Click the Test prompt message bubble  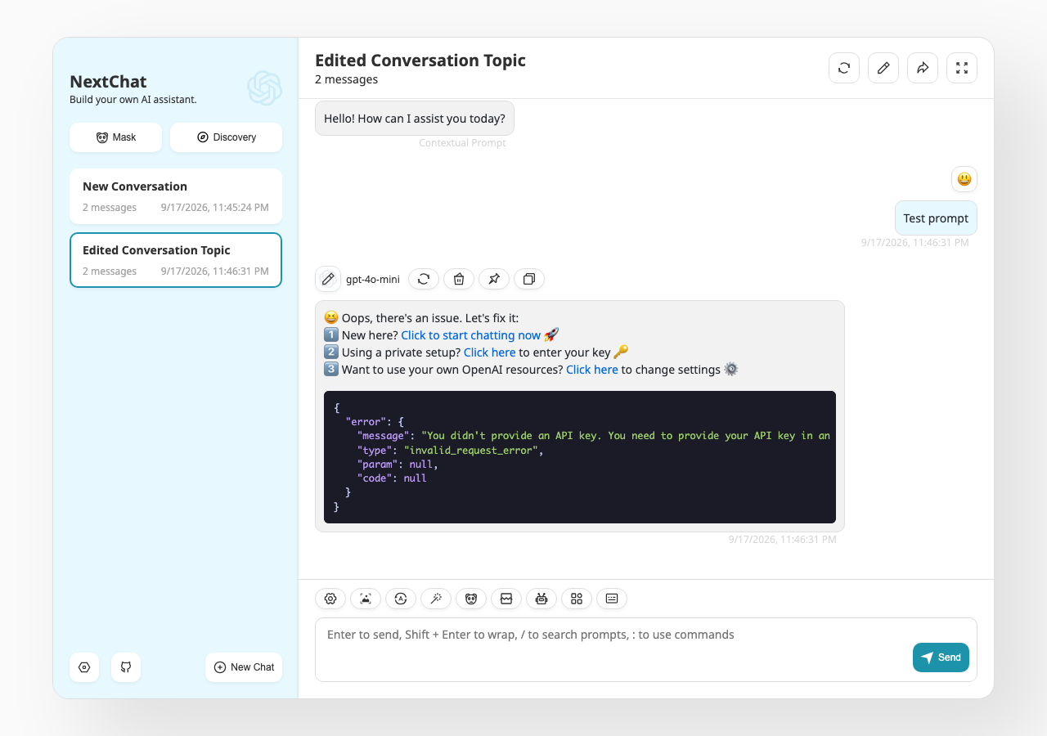936,218
